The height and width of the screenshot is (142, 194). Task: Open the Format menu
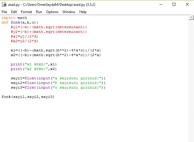pos(26,12)
